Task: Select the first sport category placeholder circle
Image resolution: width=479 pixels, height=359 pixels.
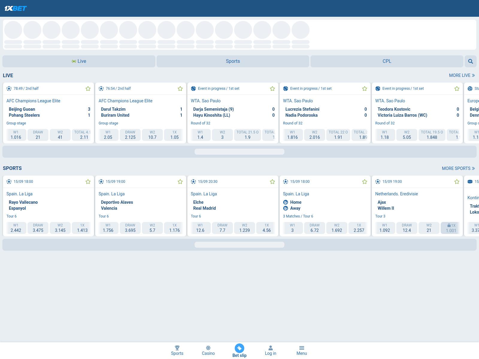Action: pyautogui.click(x=13, y=30)
